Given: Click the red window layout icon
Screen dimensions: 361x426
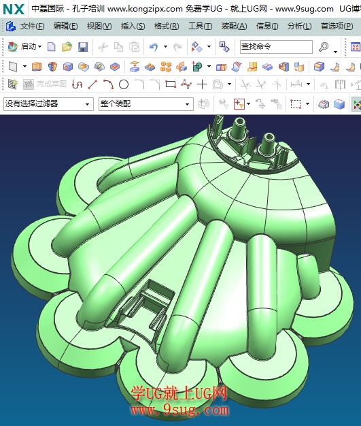Looking at the screenshot, I should click(x=356, y=47).
